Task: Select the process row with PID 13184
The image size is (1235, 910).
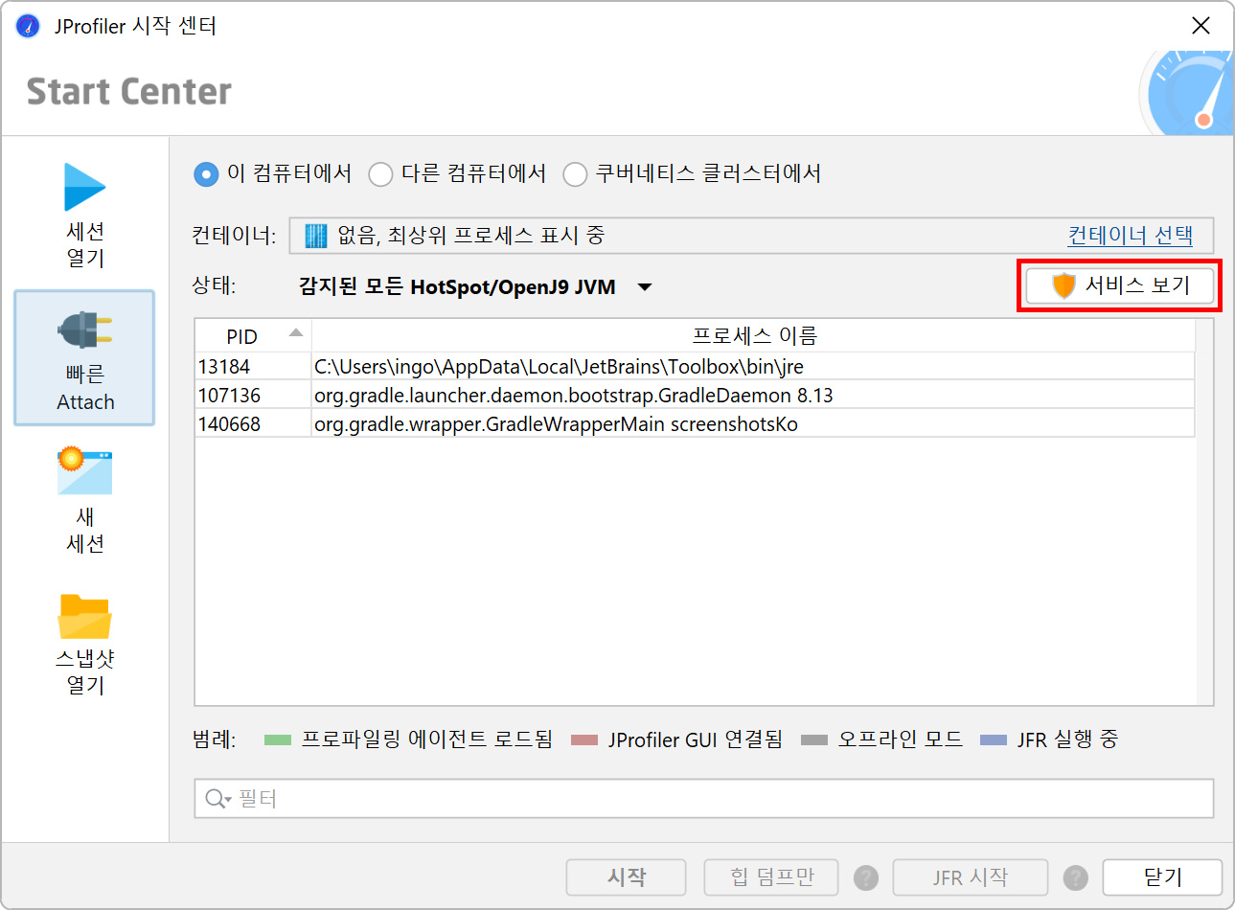Action: (695, 367)
